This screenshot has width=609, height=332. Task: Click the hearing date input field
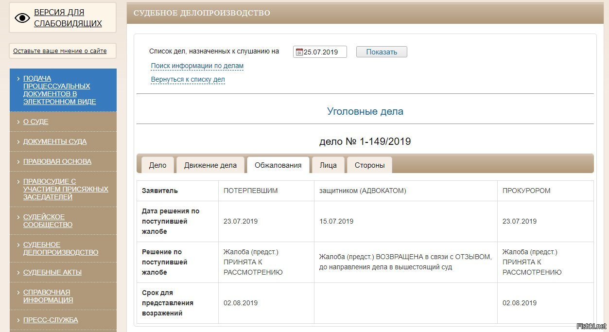coord(324,52)
